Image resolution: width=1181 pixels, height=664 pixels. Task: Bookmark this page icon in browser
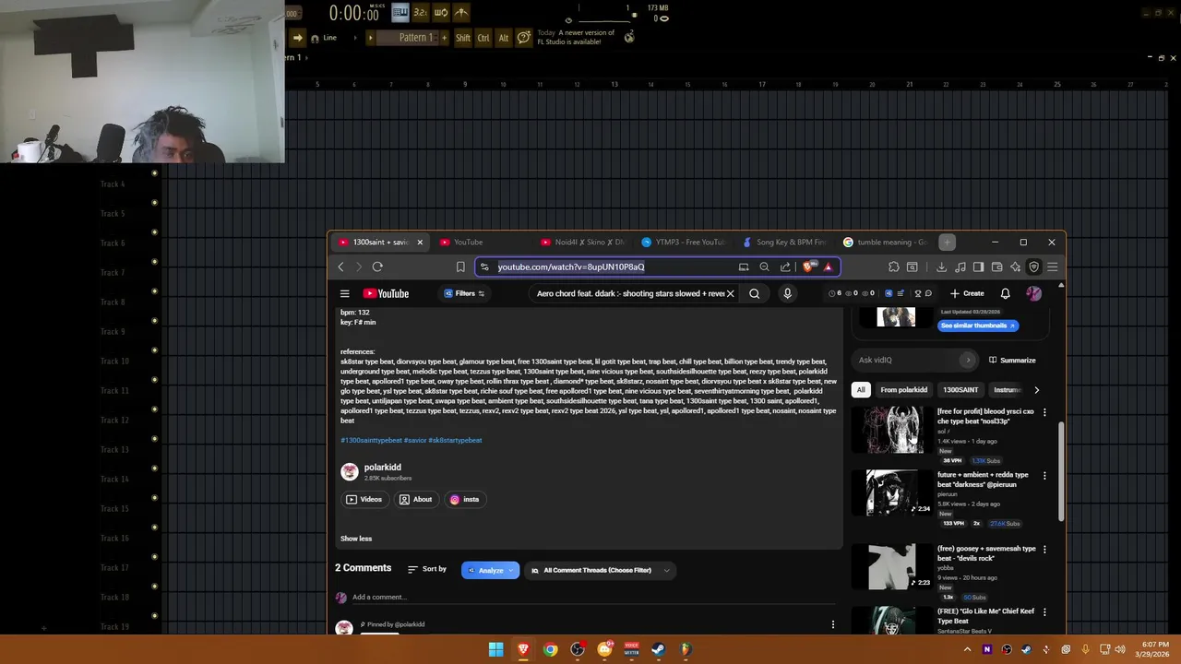coord(460,267)
